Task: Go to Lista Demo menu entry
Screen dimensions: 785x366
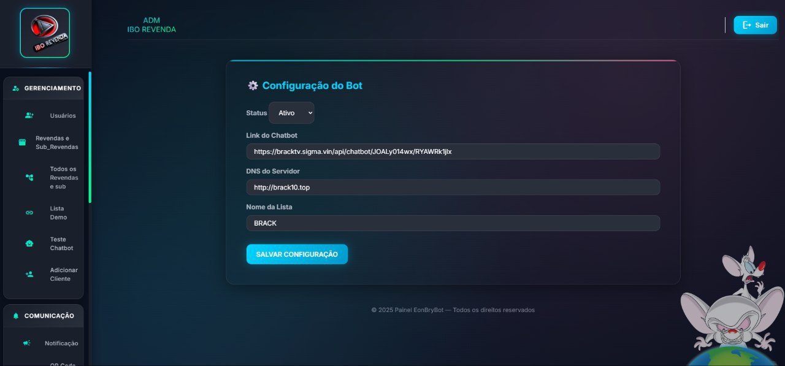Action: [x=58, y=213]
